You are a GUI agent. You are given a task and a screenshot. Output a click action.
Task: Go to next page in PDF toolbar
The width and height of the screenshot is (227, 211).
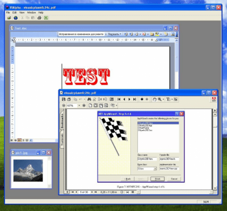click(129, 99)
